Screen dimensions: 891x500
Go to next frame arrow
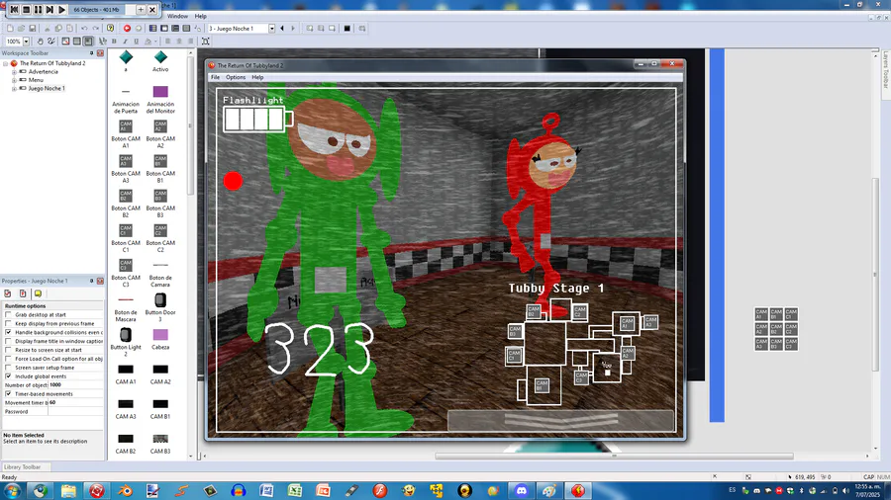[x=293, y=29]
